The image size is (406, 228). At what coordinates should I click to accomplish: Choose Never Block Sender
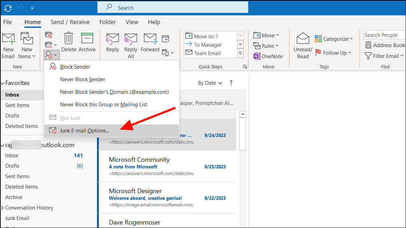pyautogui.click(x=112, y=79)
